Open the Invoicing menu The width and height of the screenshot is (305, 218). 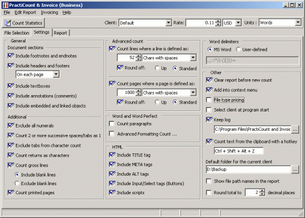[49, 12]
